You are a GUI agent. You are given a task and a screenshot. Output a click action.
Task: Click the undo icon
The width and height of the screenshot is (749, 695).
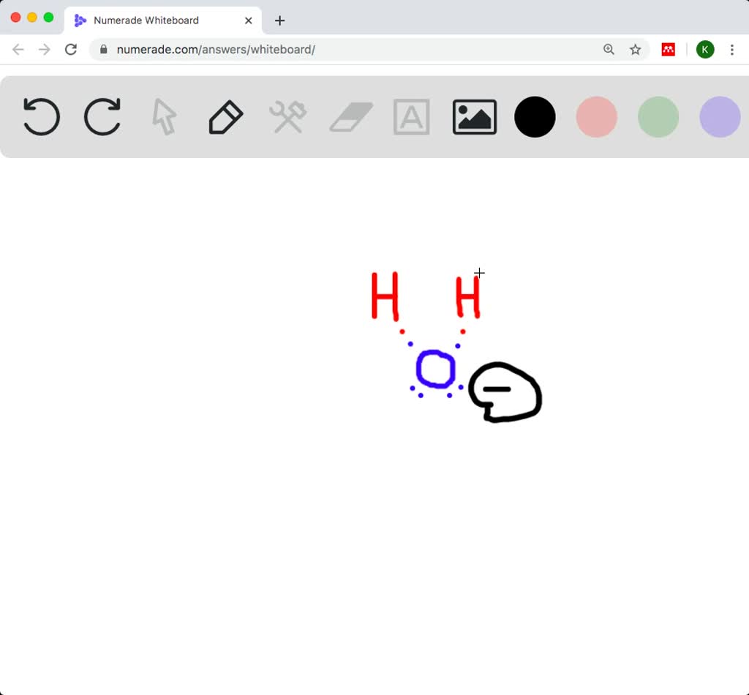pos(41,116)
